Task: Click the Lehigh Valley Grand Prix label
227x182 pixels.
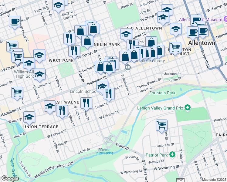Action: pos(160,108)
